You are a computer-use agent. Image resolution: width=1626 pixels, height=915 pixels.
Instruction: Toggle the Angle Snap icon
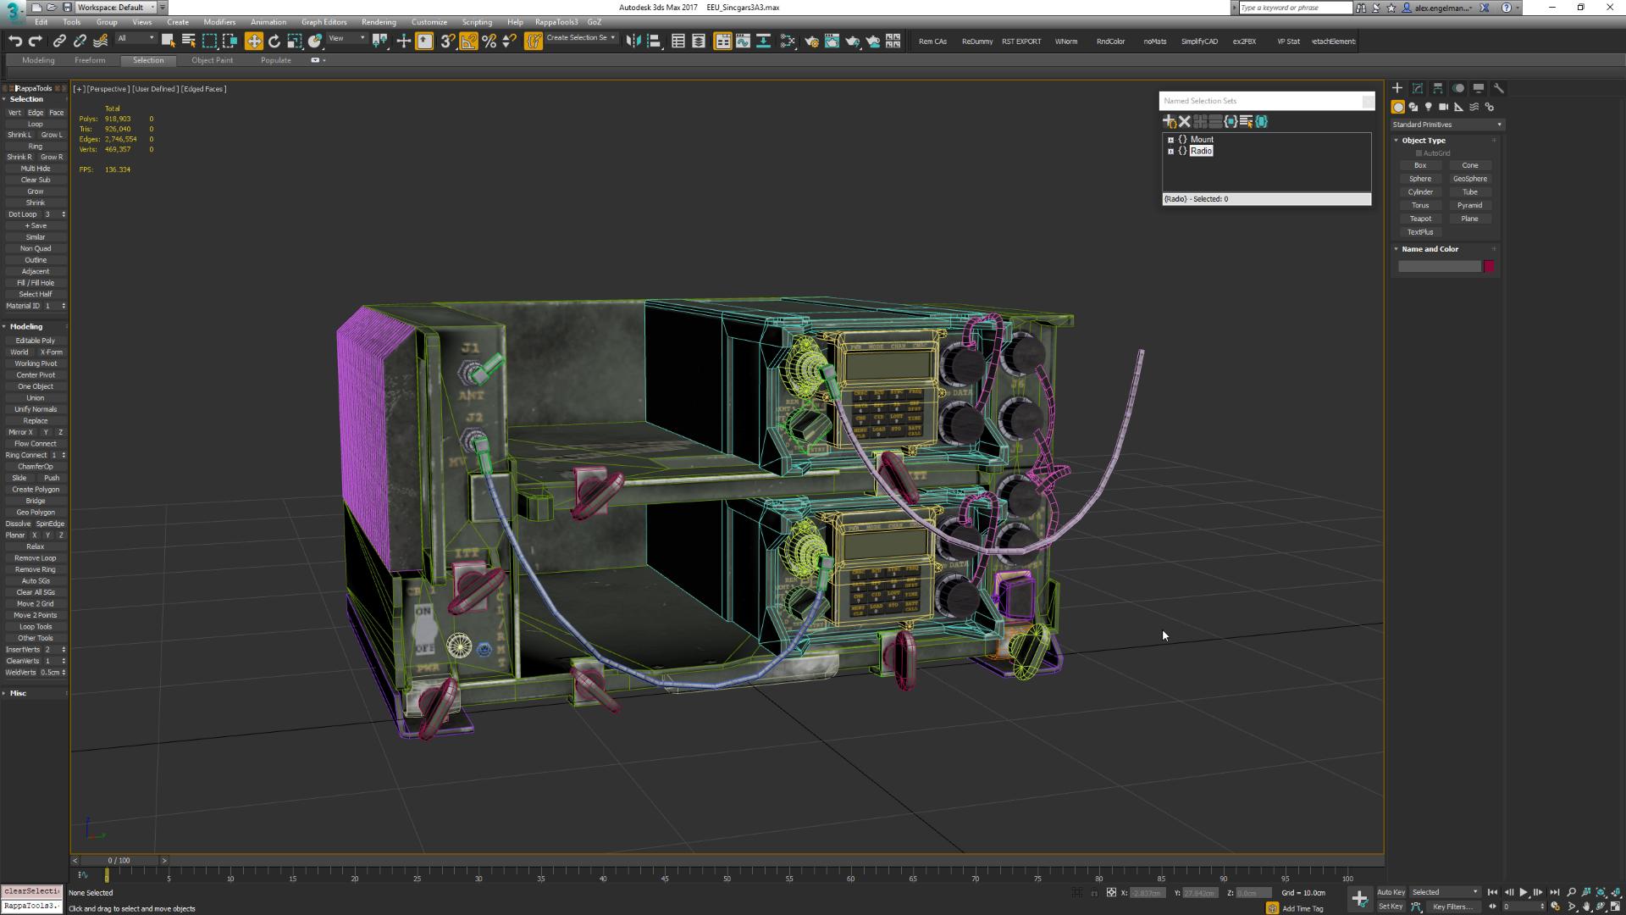468,41
